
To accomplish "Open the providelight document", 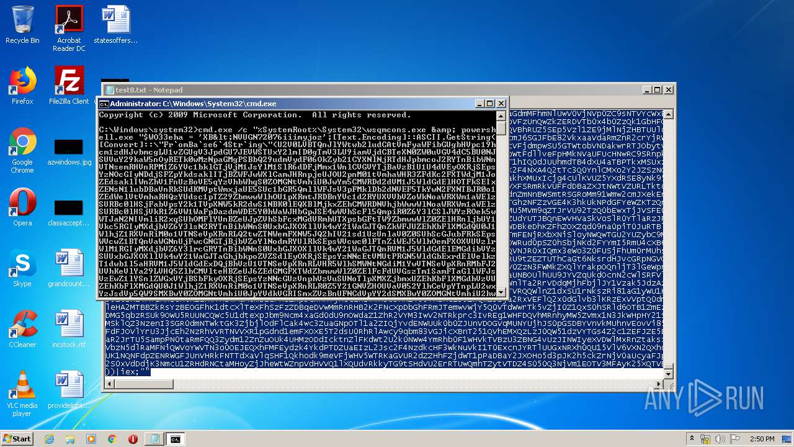I will (69, 390).
